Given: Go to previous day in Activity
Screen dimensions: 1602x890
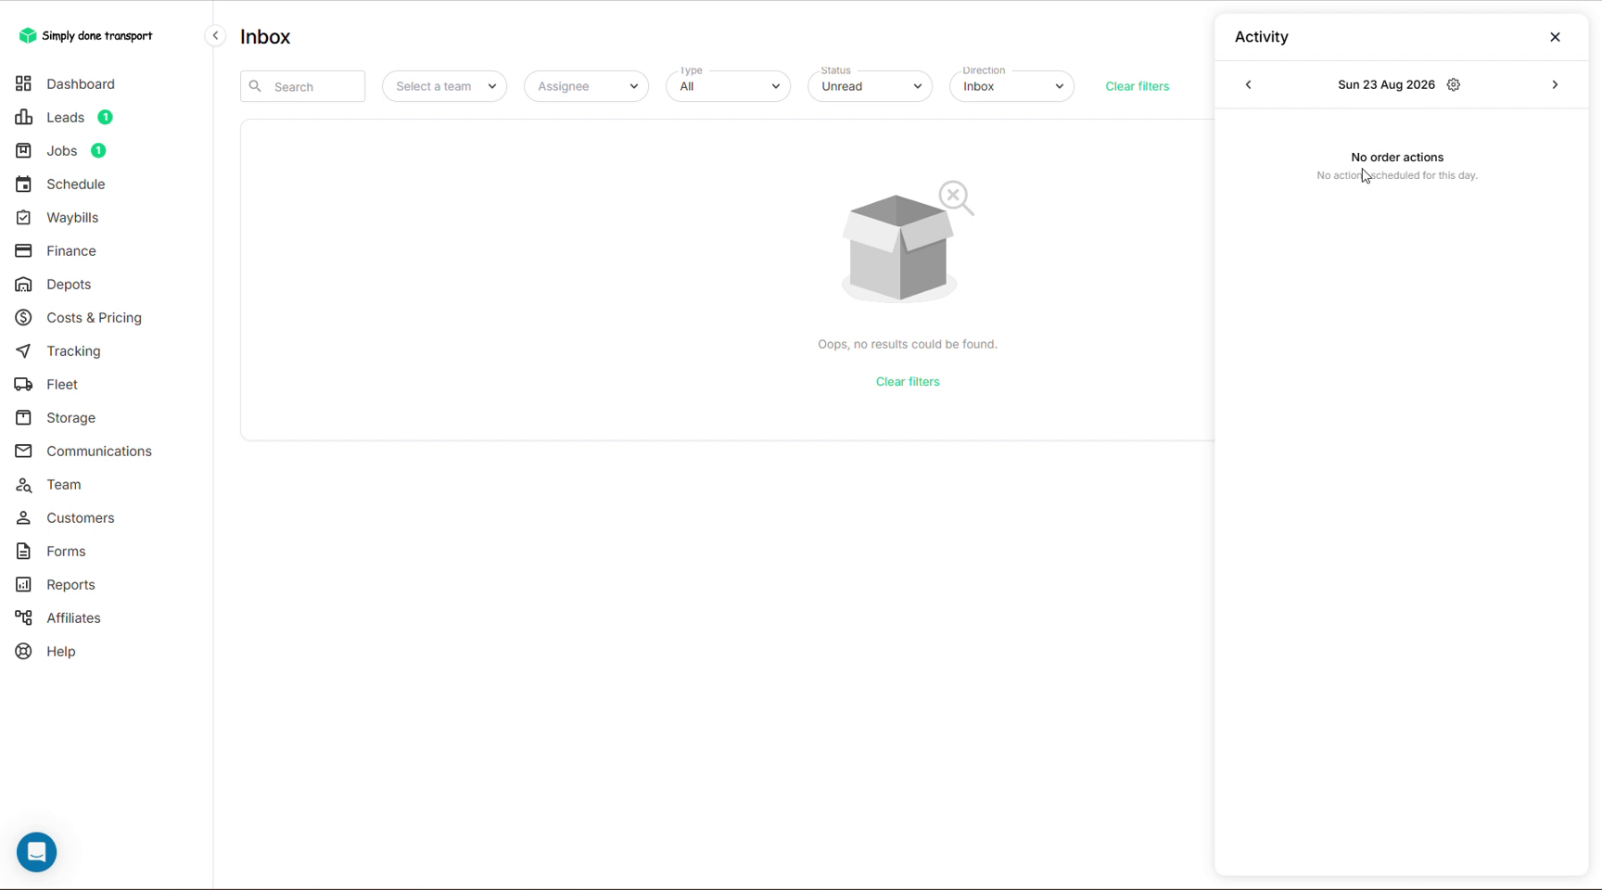Looking at the screenshot, I should coord(1248,84).
